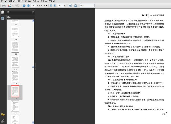Image resolution: width=171 pixels, height=124 pixels.
Task: Open the Pages panel sidebar icon
Action: point(3,12)
